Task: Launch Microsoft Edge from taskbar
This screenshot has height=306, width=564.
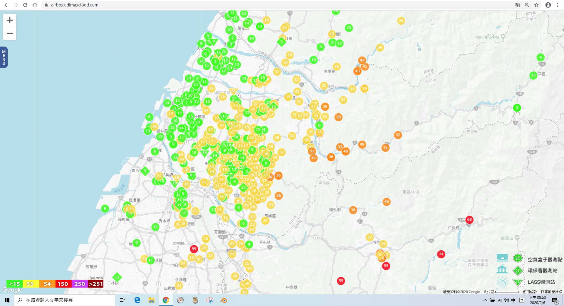Action: coord(137,300)
